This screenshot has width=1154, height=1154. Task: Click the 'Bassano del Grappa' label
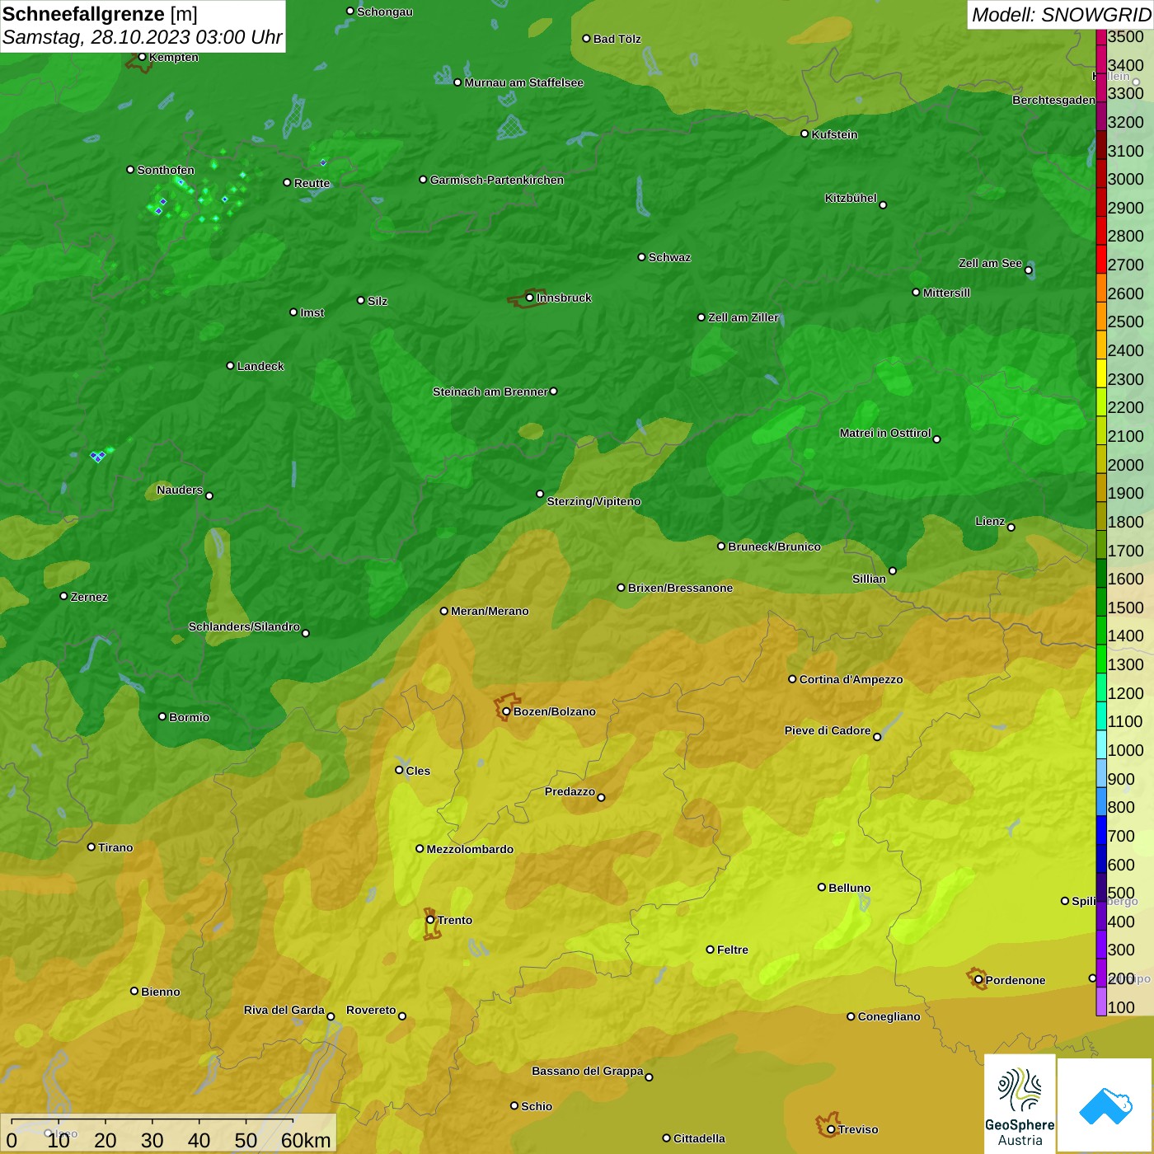tap(588, 1071)
